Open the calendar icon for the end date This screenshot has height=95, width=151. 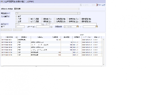97,27
